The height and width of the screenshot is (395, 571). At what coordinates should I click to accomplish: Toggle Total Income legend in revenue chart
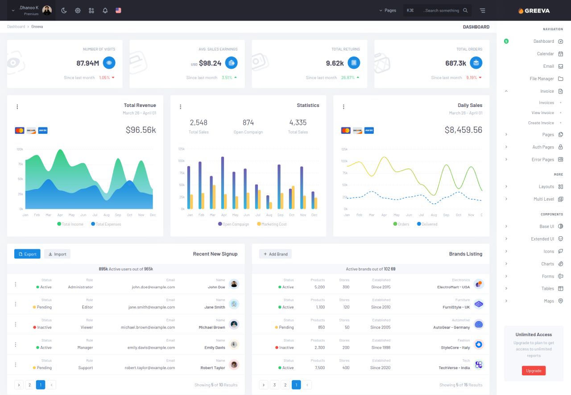click(70, 224)
